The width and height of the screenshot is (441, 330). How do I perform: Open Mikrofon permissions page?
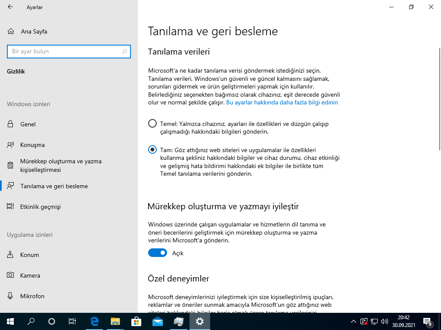point(69,296)
